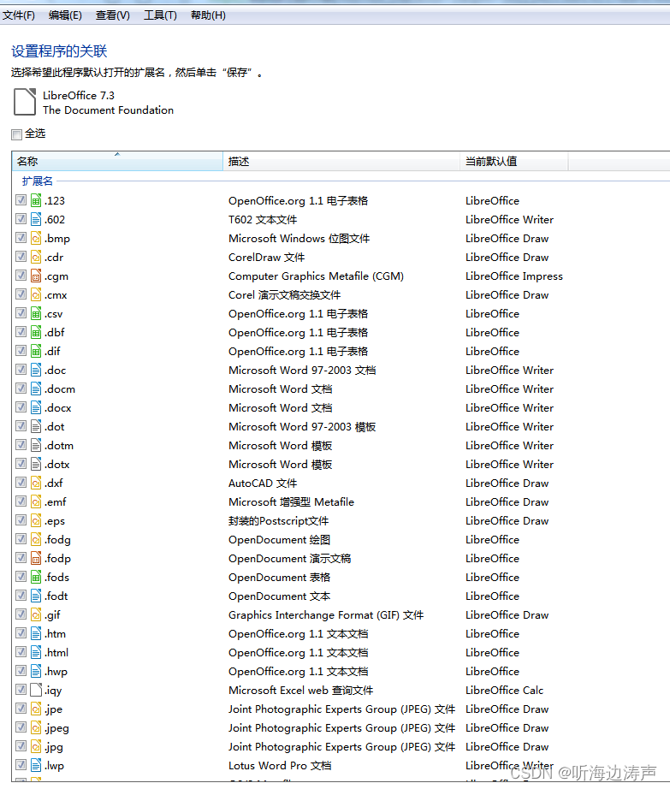Click the drawing icon beside .cdr
Image resolution: width=670 pixels, height=789 pixels.
coord(36,257)
